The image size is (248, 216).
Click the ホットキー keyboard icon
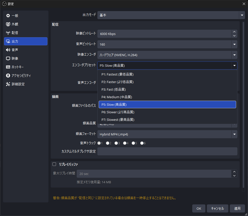[8, 67]
